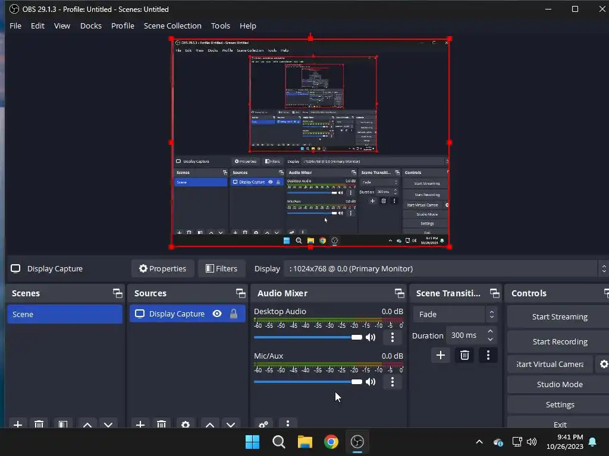
Task: Remove selected source with trash icon
Action: (162, 424)
